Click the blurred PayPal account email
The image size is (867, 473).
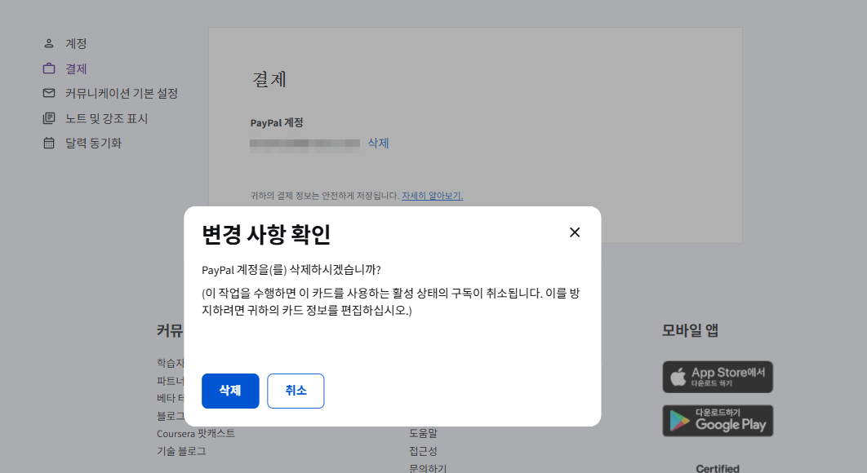pos(305,144)
